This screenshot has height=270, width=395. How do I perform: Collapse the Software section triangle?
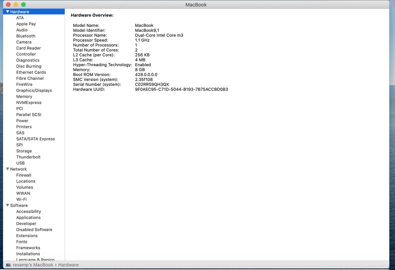coord(8,205)
